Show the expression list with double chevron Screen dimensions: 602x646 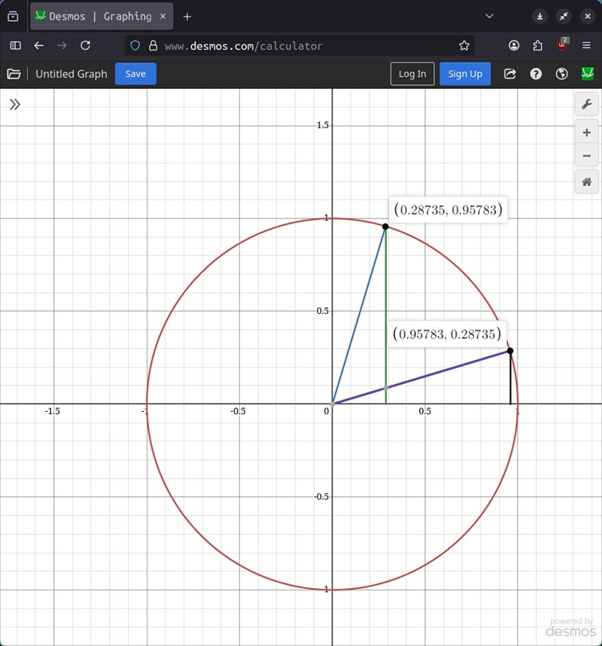pyautogui.click(x=14, y=105)
